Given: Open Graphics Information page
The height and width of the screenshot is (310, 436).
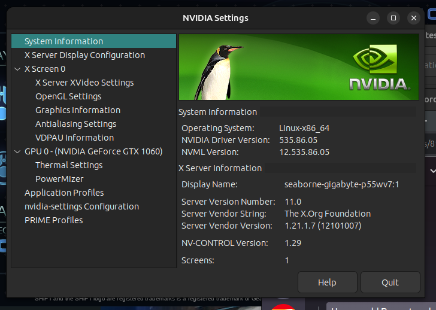Looking at the screenshot, I should pos(78,110).
